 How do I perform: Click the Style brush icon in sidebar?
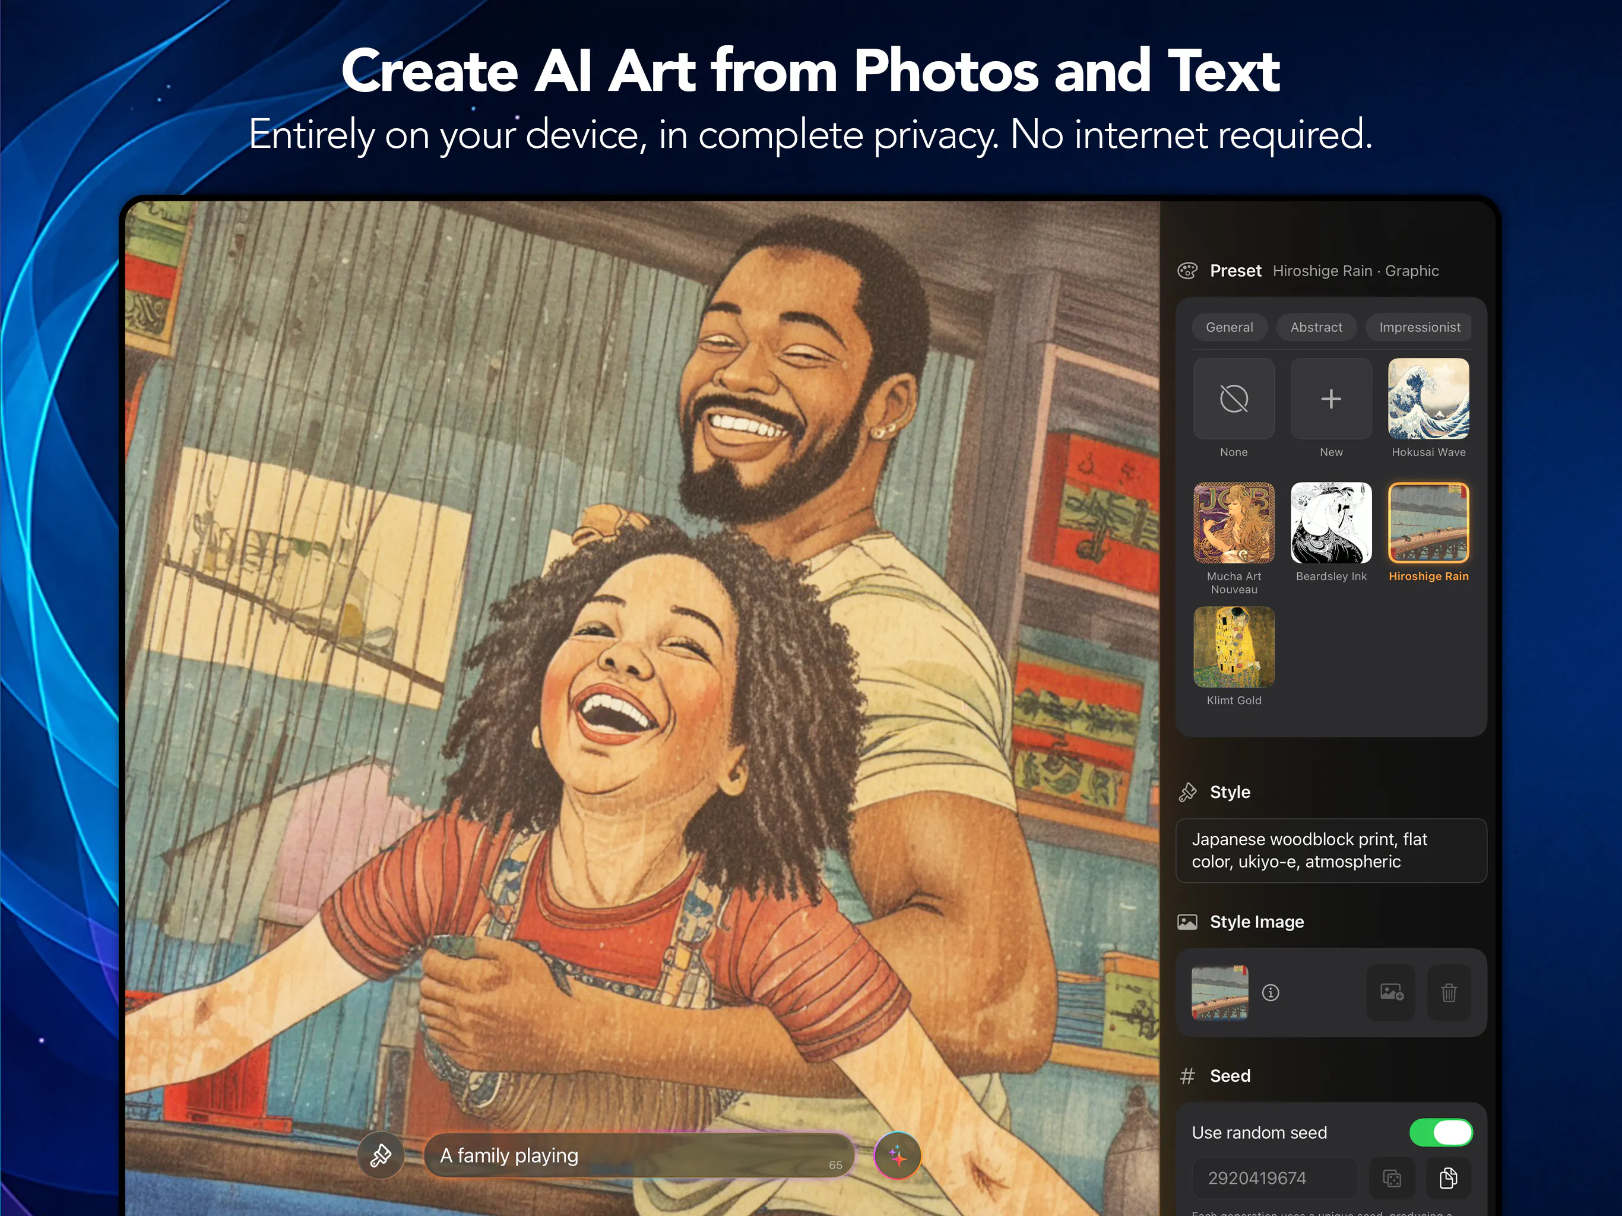tap(1187, 792)
